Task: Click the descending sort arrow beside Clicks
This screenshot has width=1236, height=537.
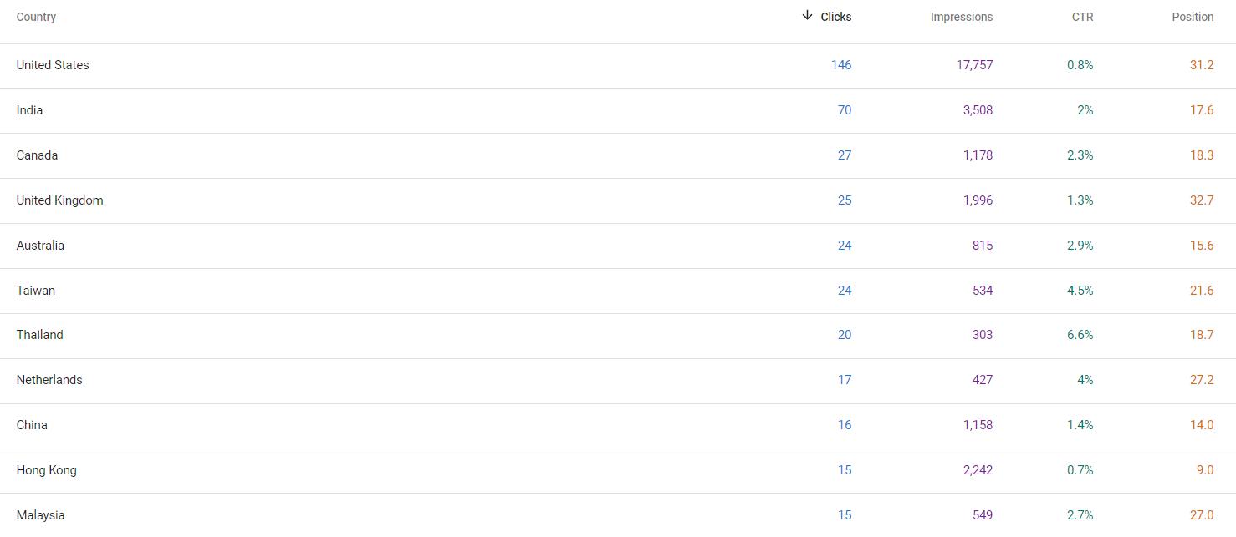Action: click(x=807, y=16)
